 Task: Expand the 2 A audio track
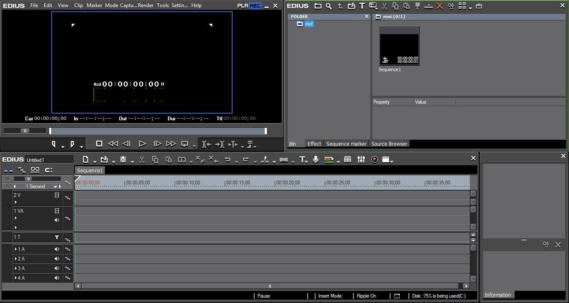coord(16,259)
